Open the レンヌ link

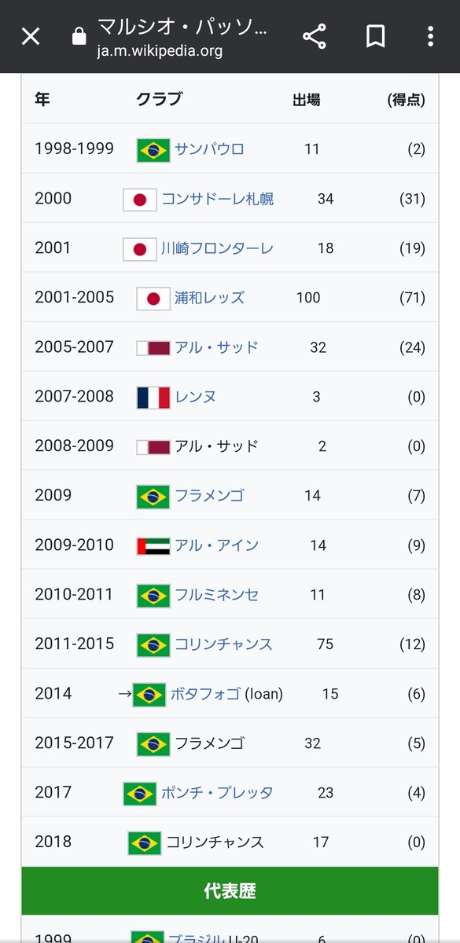(x=196, y=396)
